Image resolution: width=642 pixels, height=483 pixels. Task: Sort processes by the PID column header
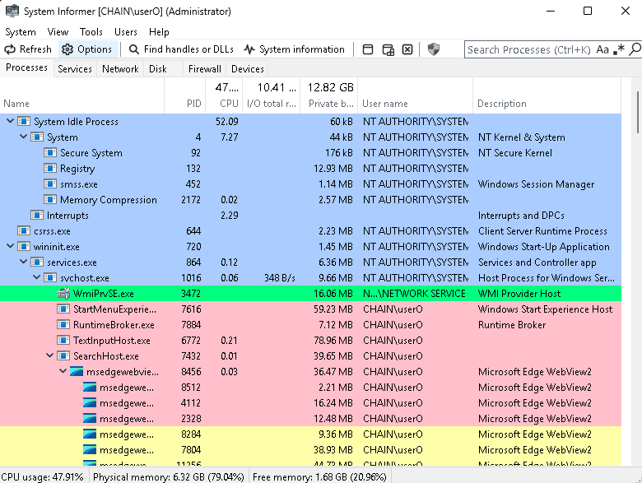tap(193, 104)
